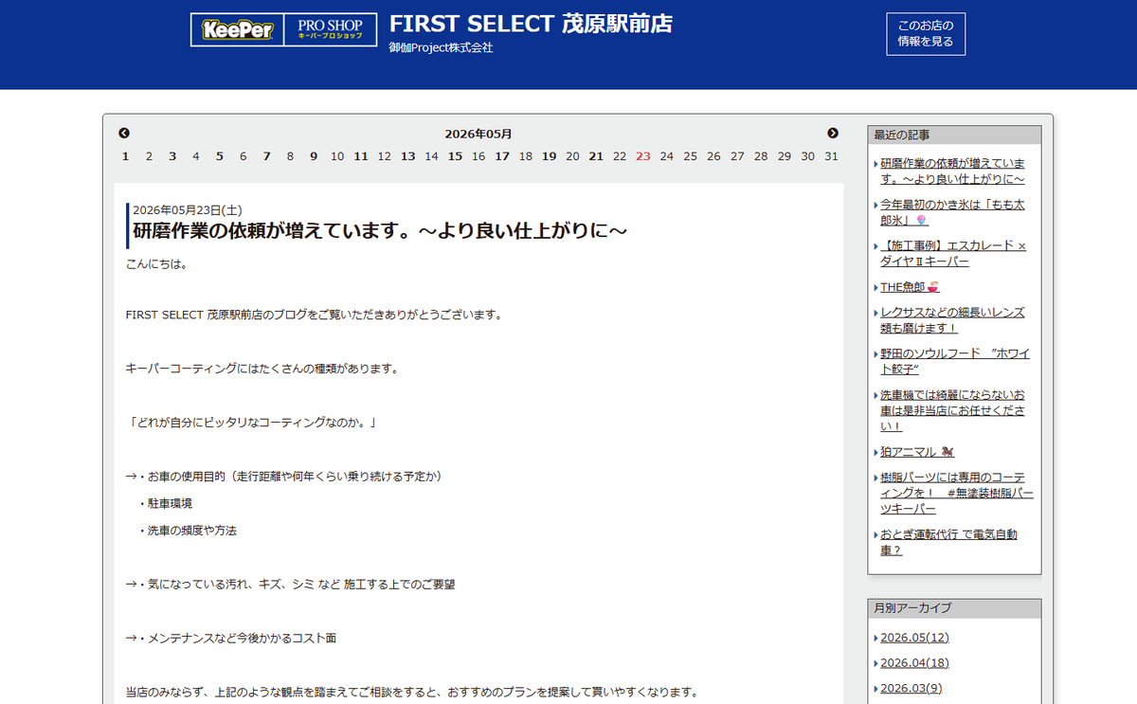This screenshot has width=1137, height=704.
Task: Open recent post 今年最初のかき氷は「もも太郎氷」
Action: point(952,212)
